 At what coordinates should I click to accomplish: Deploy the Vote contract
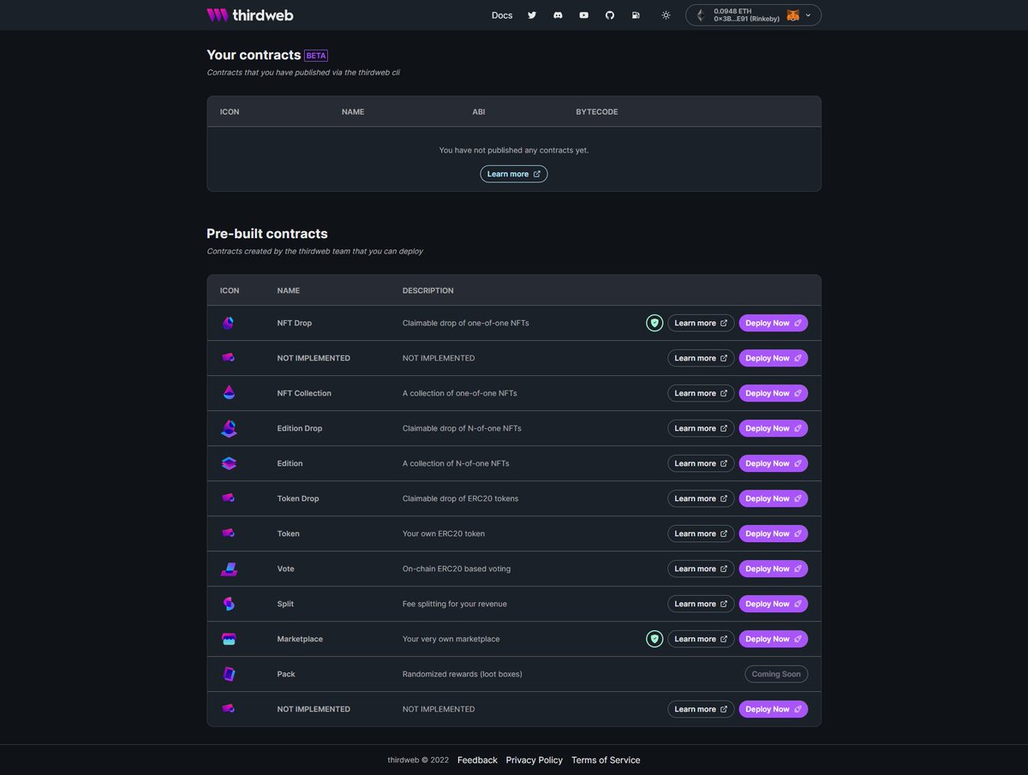[x=774, y=569]
